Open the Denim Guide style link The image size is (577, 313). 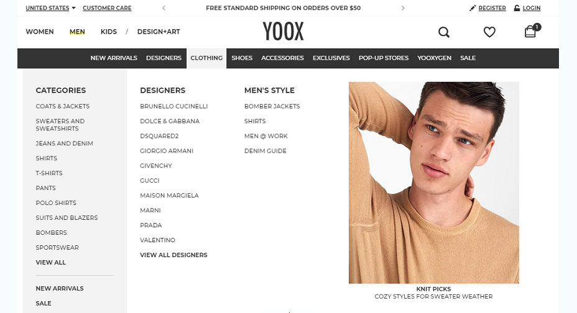point(265,151)
